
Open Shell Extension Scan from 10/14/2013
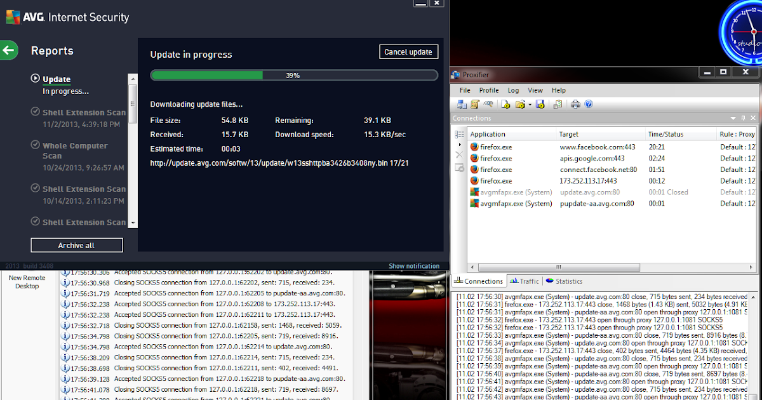point(78,194)
